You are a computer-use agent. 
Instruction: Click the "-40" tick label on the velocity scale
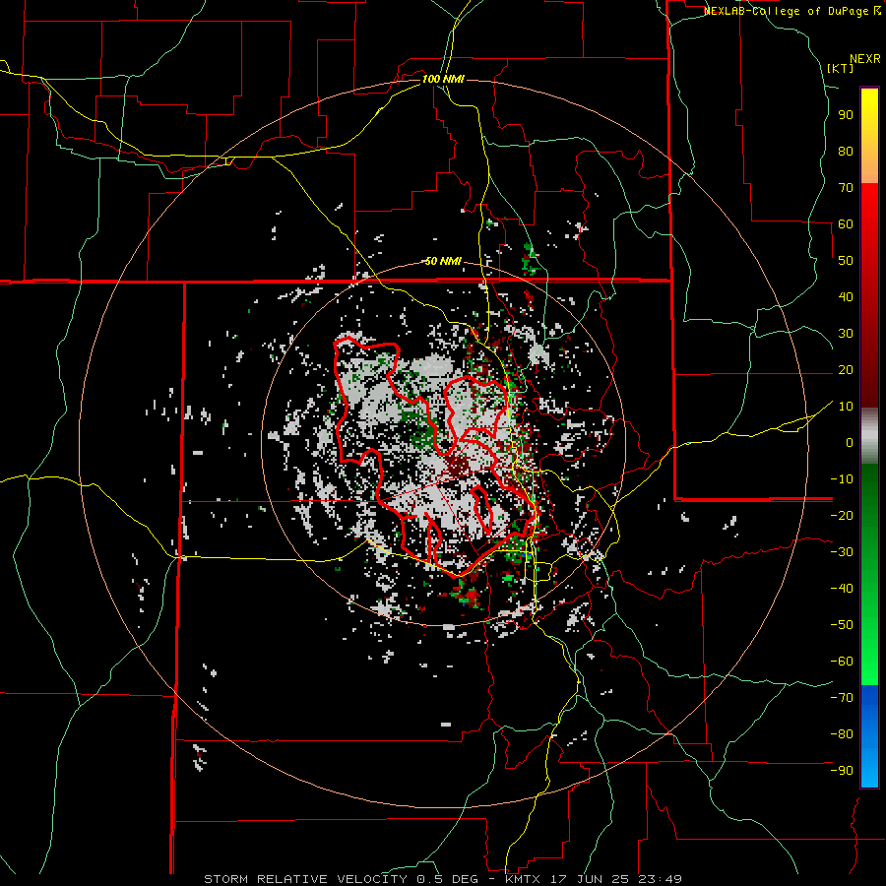(842, 589)
